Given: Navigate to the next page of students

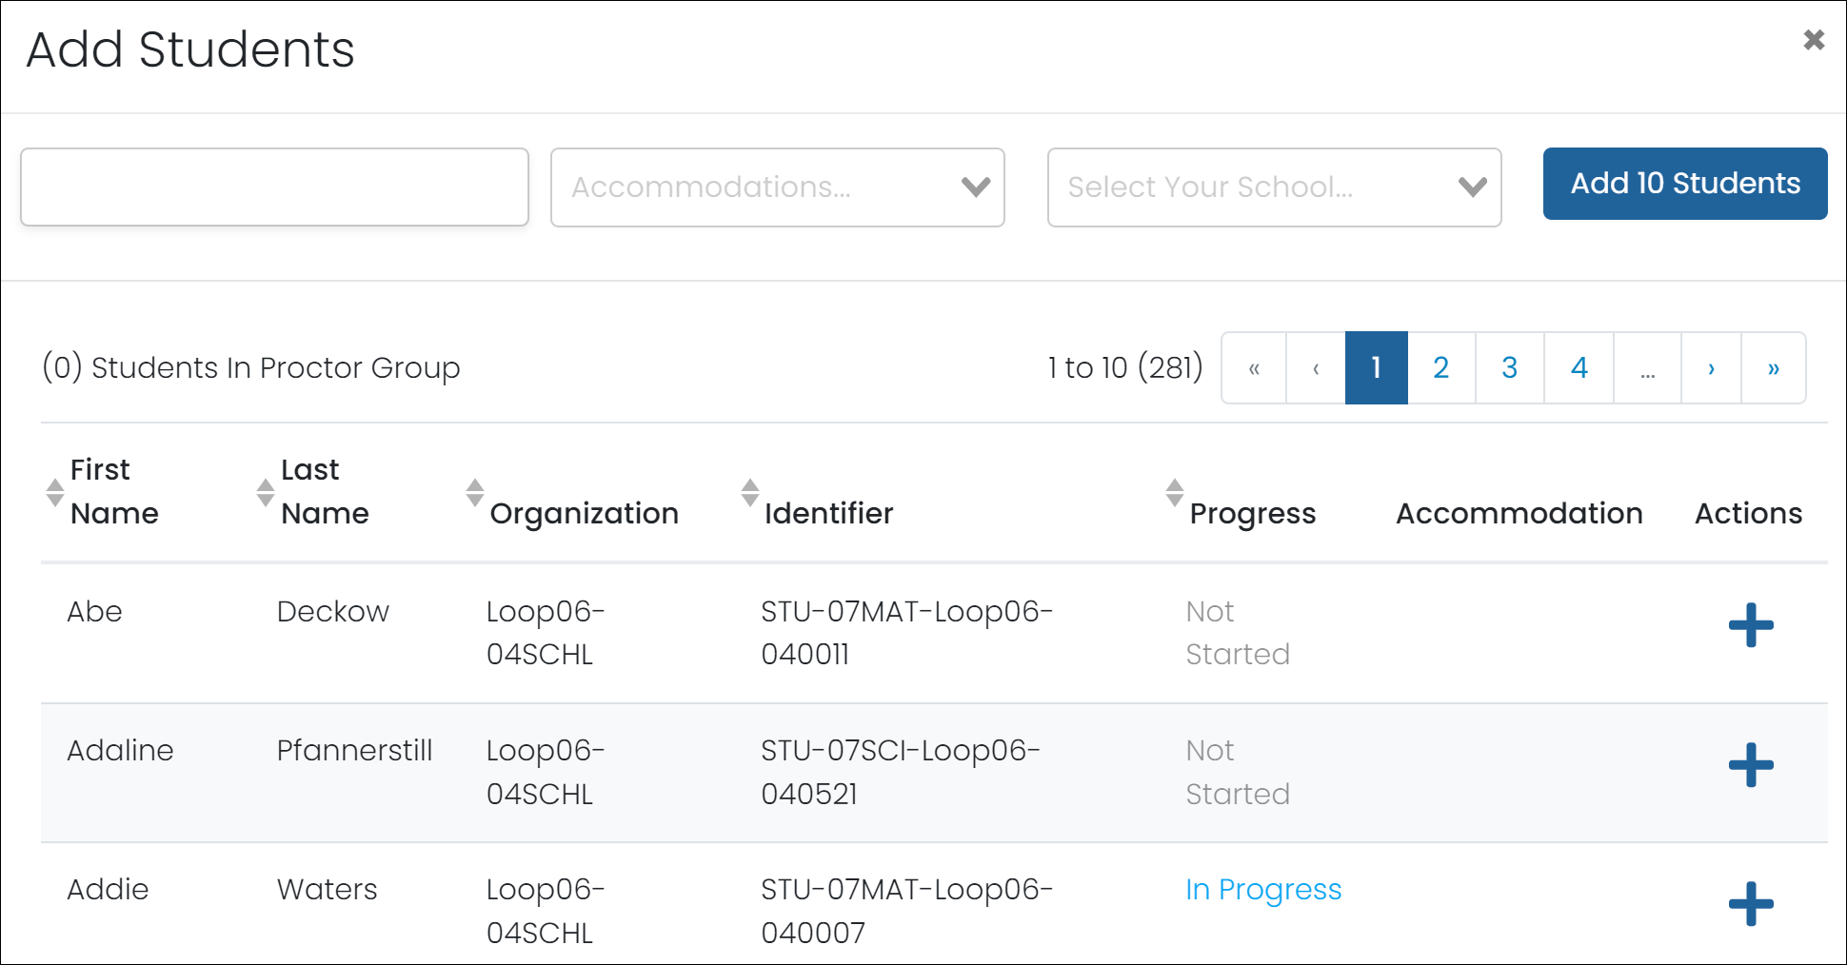Looking at the screenshot, I should (1711, 367).
